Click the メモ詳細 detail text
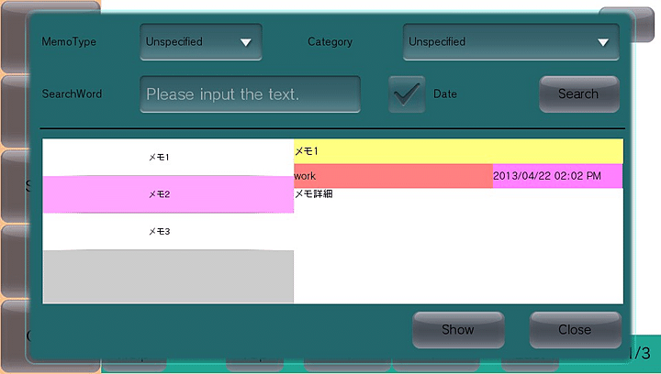661x374 pixels. click(313, 194)
